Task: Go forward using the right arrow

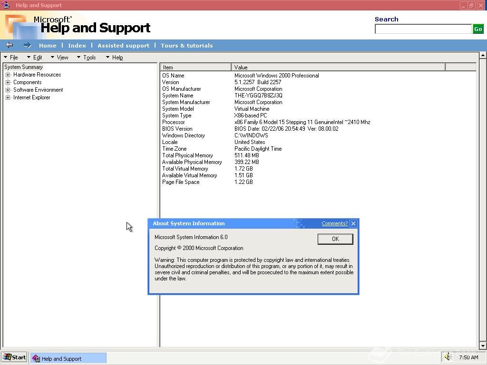Action: coord(27,45)
